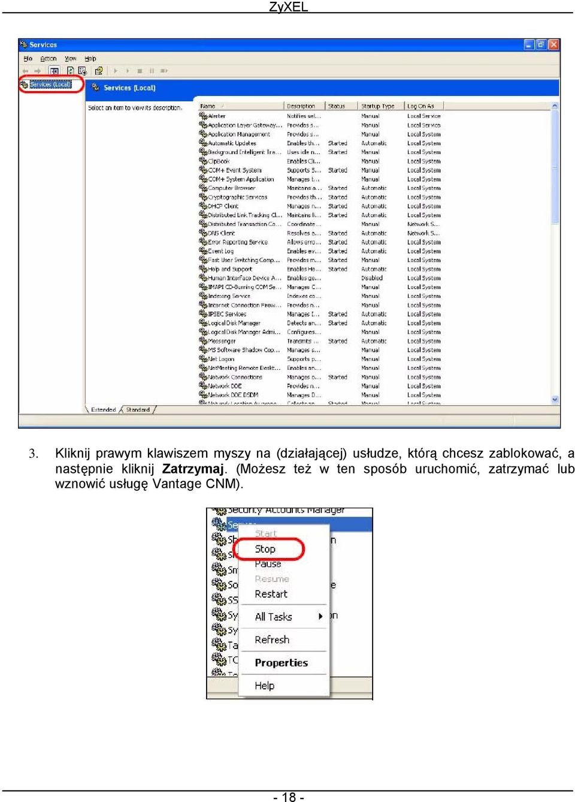Click the Pause Service toolbar icon

[152, 71]
